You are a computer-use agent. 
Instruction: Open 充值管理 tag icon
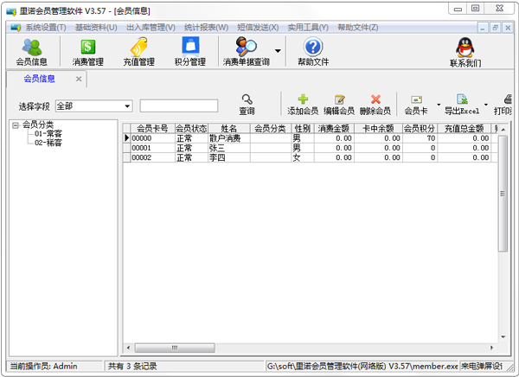click(x=139, y=47)
